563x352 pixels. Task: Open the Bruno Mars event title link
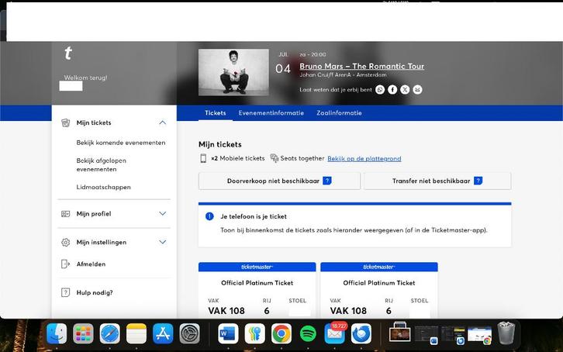click(361, 67)
